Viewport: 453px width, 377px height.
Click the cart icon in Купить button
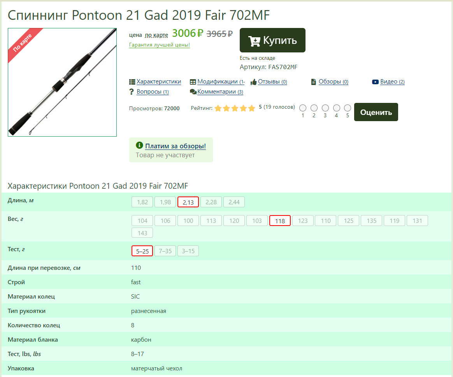[x=254, y=41]
